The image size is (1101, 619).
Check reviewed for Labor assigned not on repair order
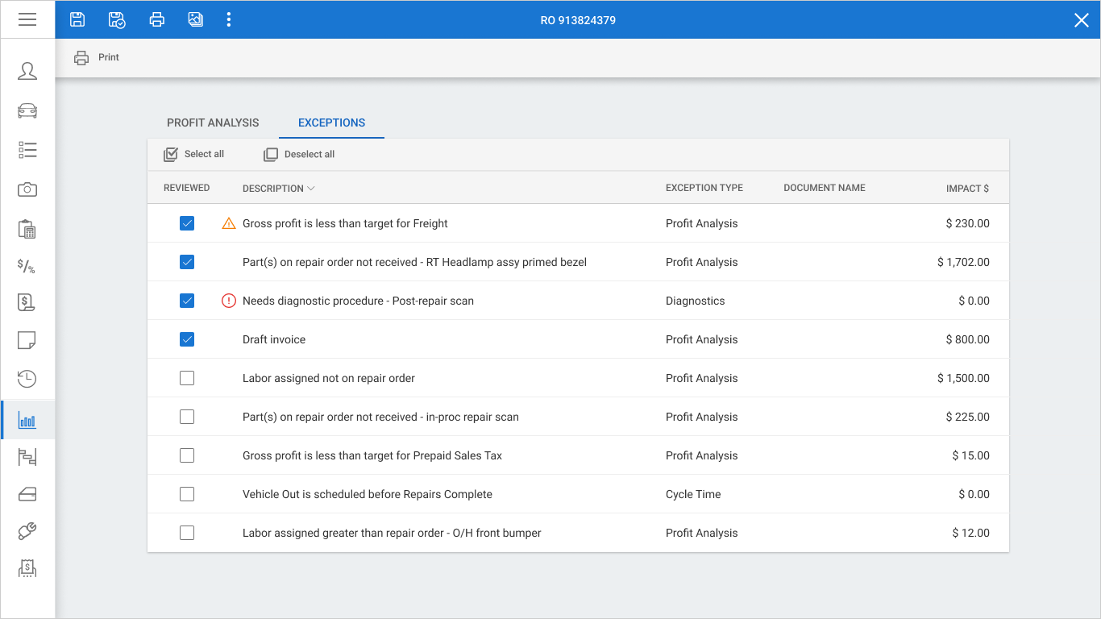click(187, 378)
